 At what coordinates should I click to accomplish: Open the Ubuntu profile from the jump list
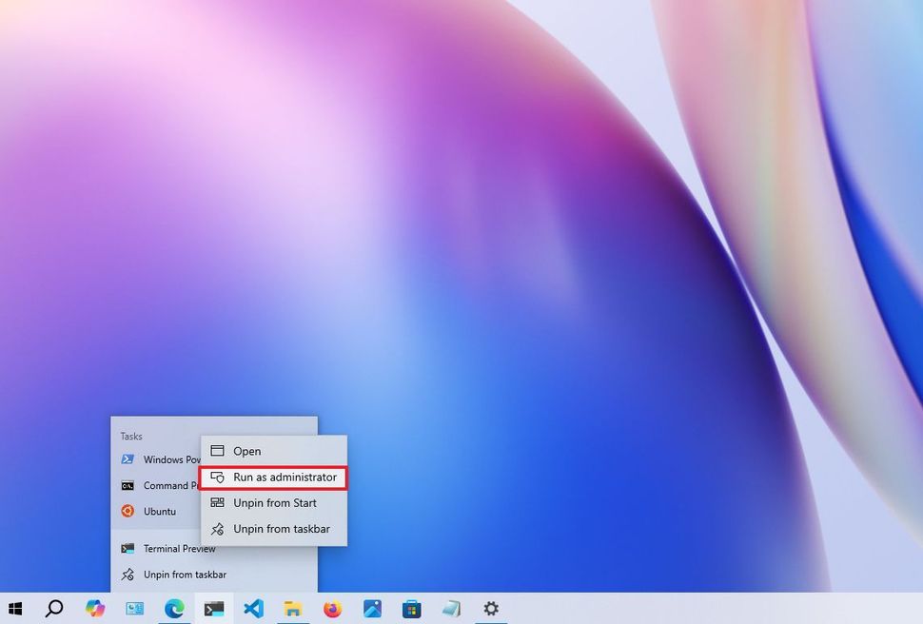pyautogui.click(x=160, y=511)
